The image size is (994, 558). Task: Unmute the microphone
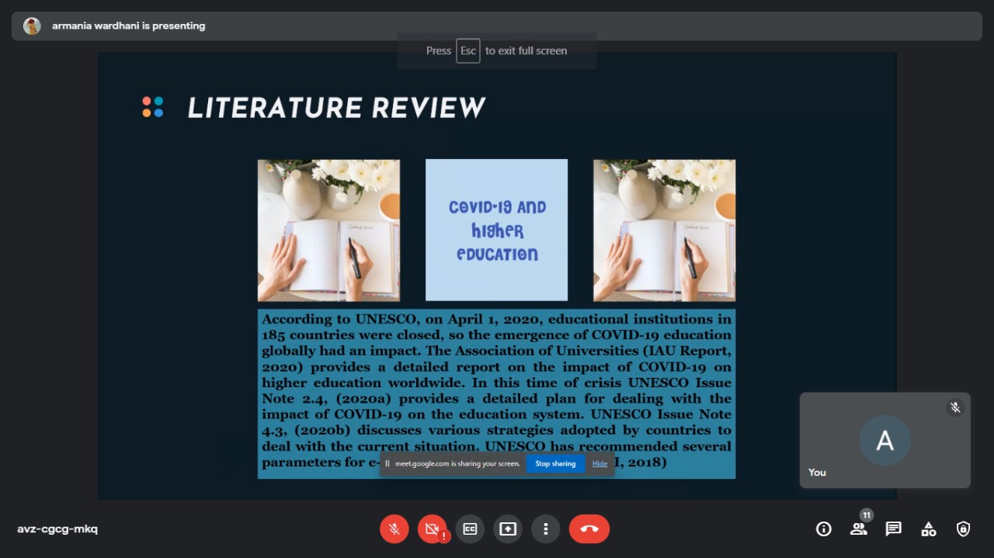(x=394, y=529)
